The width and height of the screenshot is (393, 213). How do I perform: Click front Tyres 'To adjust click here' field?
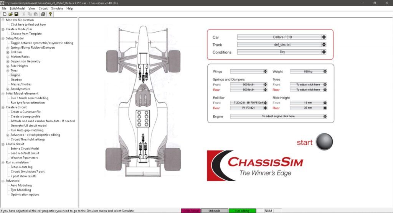pyautogui.click(x=309, y=85)
